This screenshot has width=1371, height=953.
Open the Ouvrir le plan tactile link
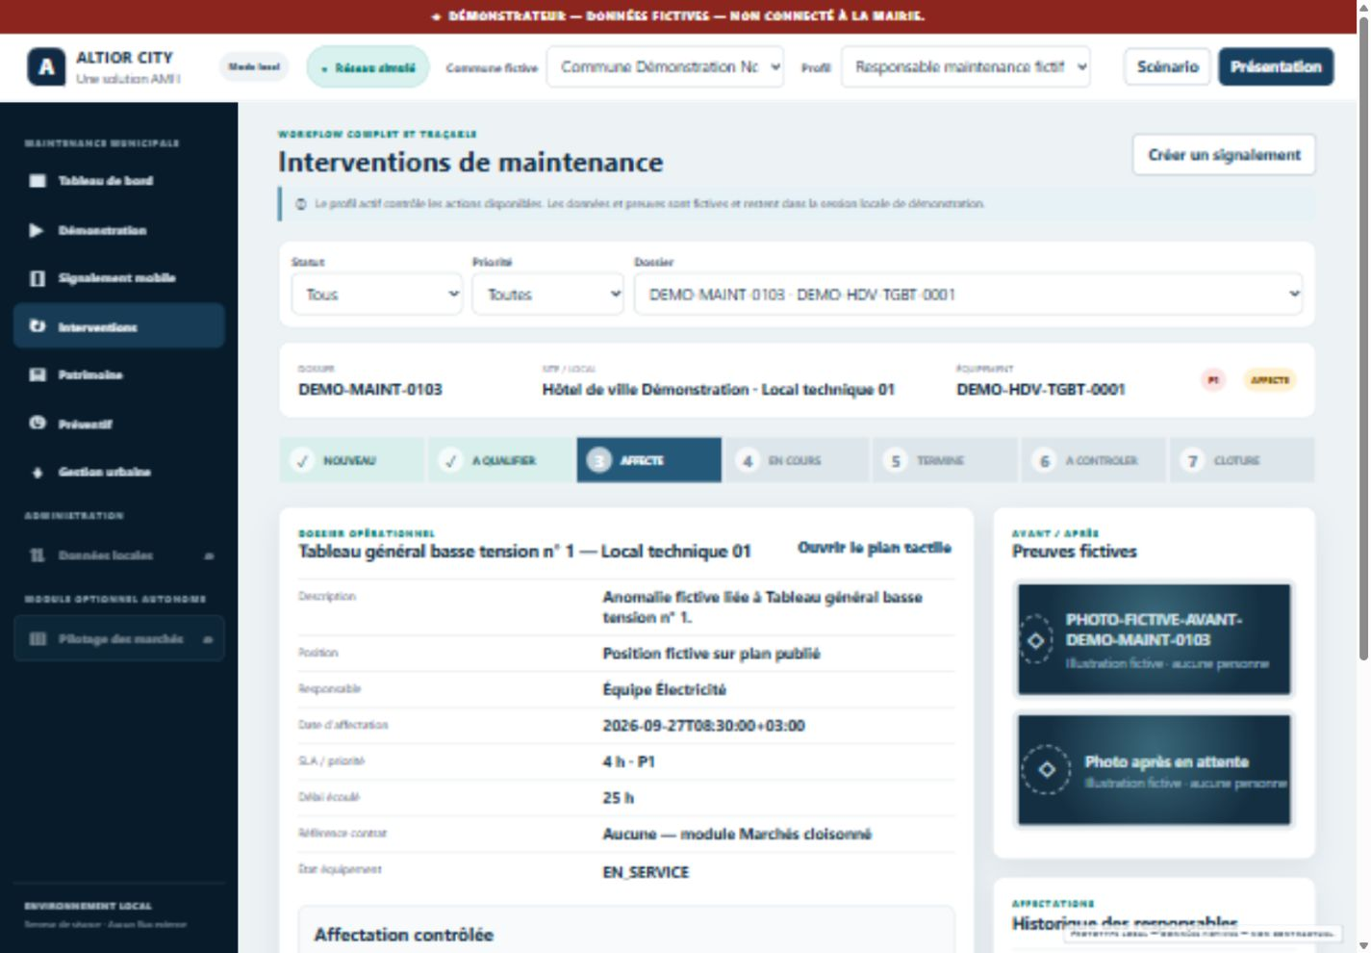(874, 548)
